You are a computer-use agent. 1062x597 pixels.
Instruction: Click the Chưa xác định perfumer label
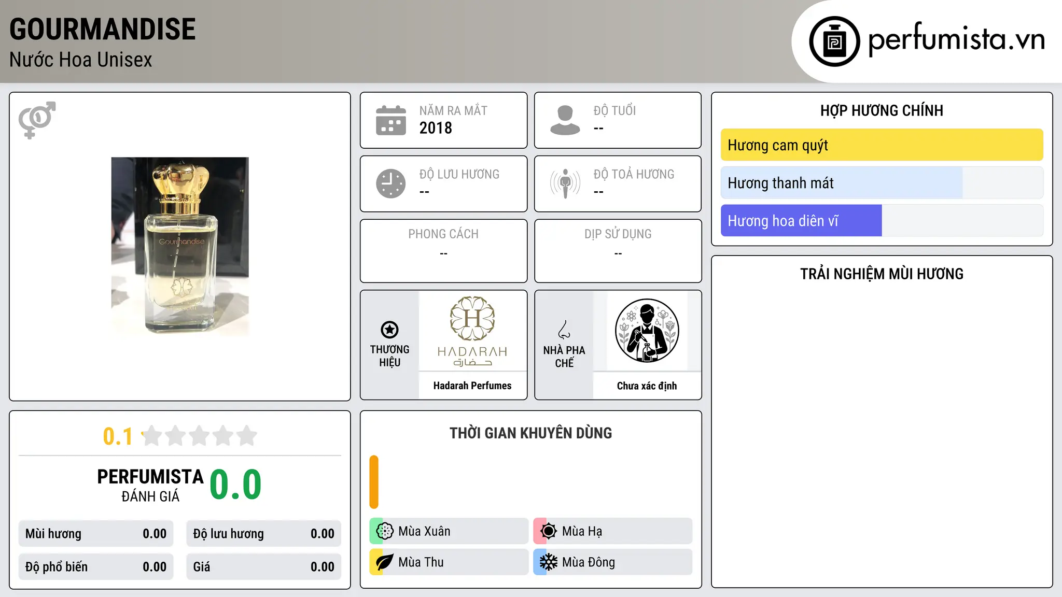[647, 386]
